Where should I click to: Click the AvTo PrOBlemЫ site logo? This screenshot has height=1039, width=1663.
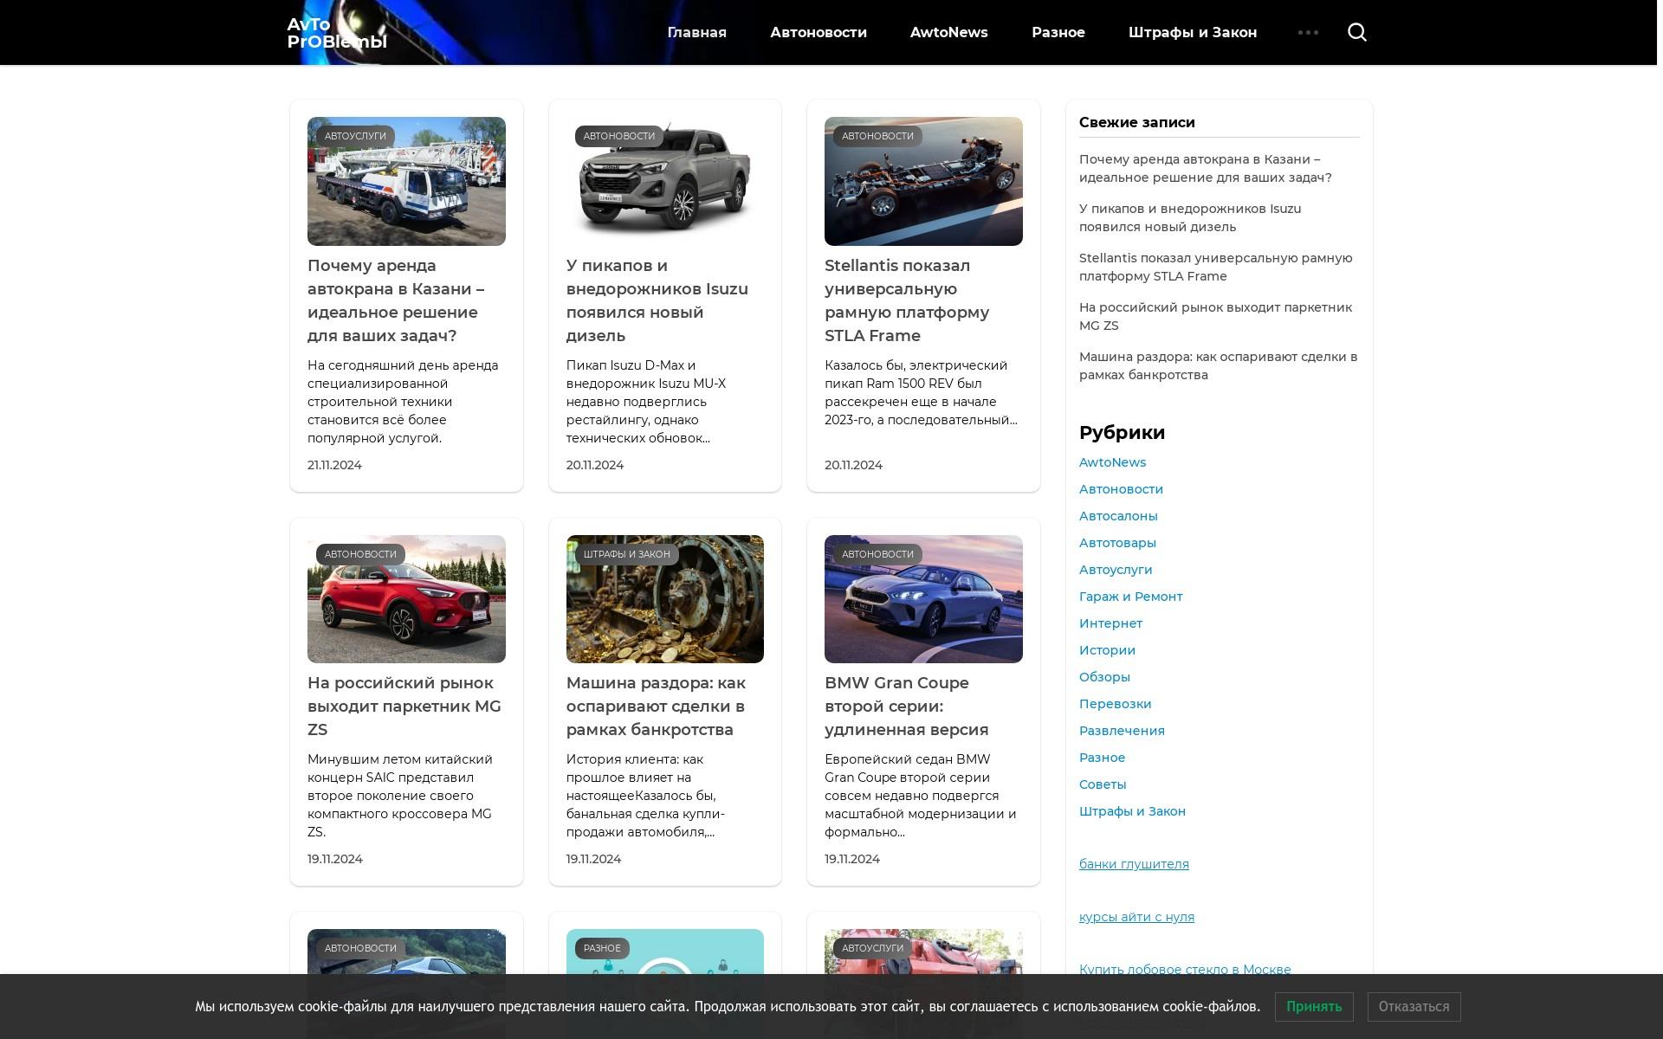(x=336, y=33)
